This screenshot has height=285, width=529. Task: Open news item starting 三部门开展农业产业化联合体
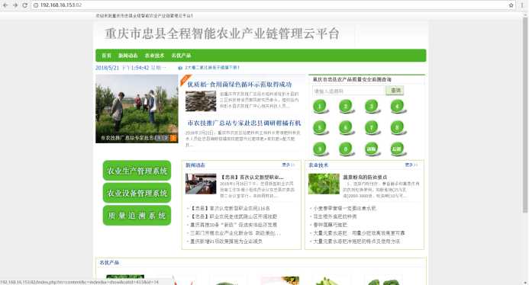(235, 232)
